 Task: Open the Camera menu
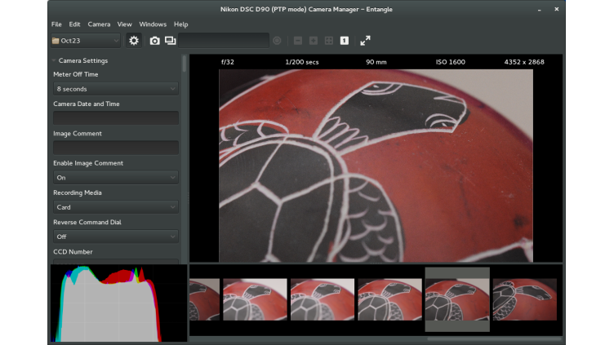click(99, 24)
